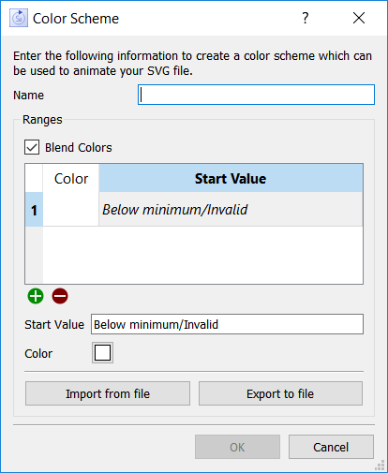Click the green add range icon

[x=36, y=296]
